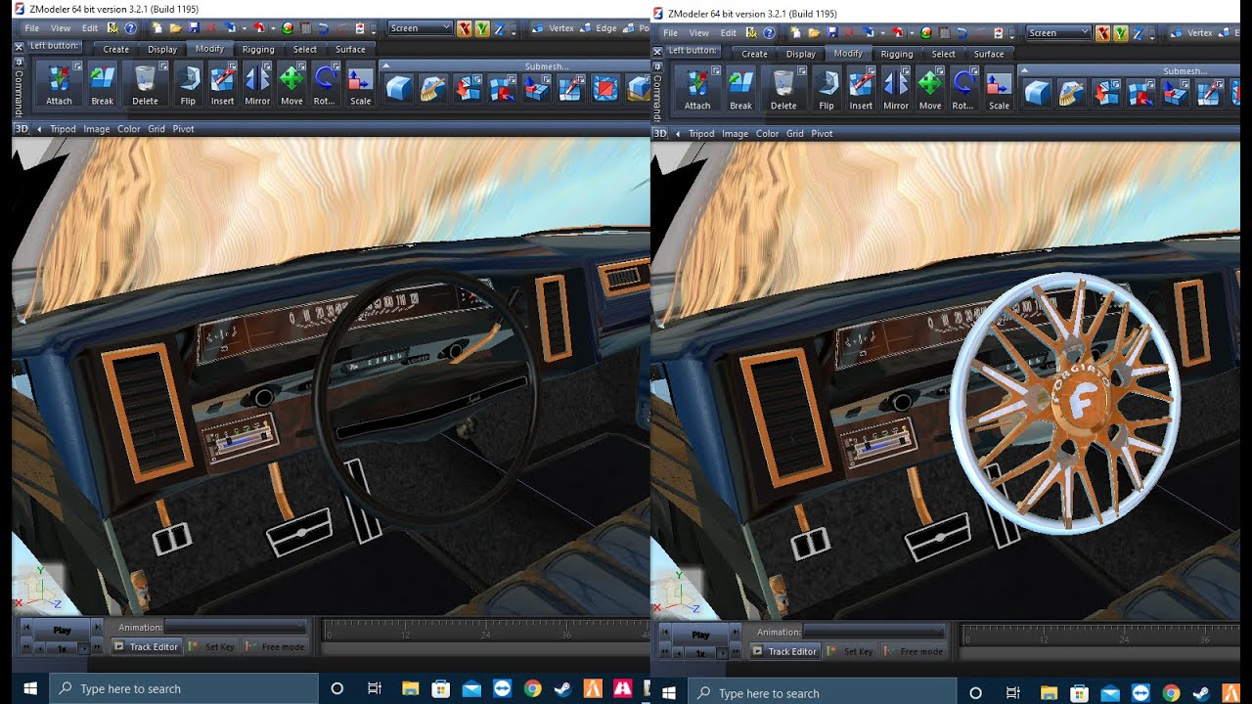1252x704 pixels.
Task: Select the Move tool in right window
Action: tap(930, 89)
